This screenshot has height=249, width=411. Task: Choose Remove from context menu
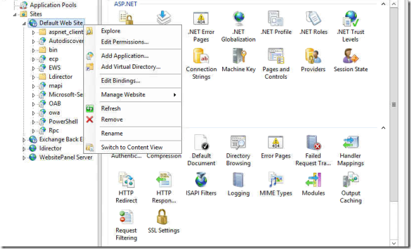[x=133, y=119]
